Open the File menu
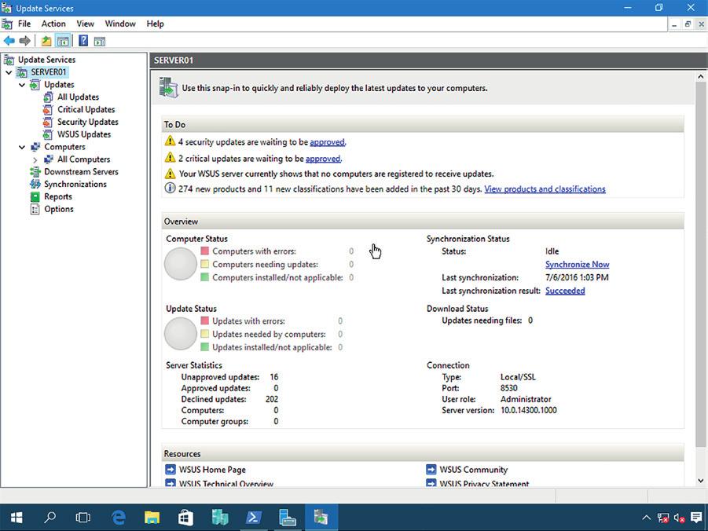The width and height of the screenshot is (708, 531). (24, 24)
